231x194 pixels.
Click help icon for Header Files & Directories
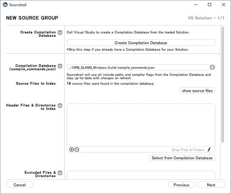coord(60,106)
